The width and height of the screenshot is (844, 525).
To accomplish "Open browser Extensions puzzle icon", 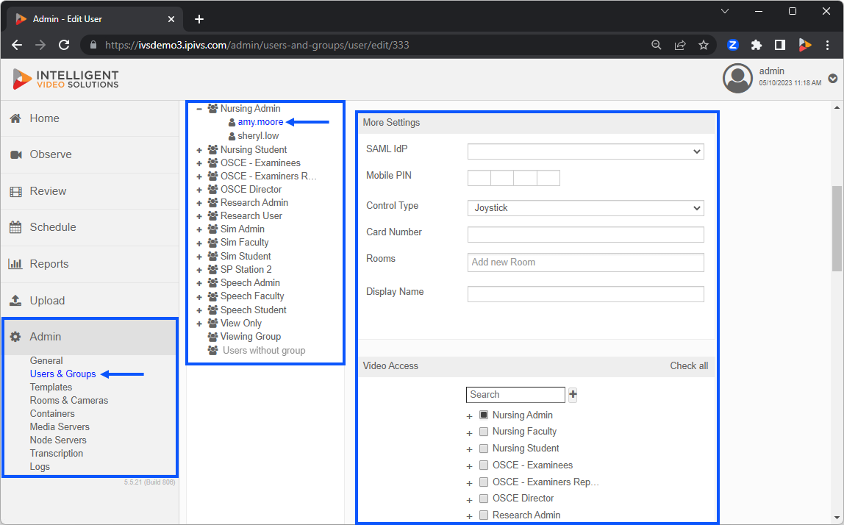I will (x=757, y=46).
